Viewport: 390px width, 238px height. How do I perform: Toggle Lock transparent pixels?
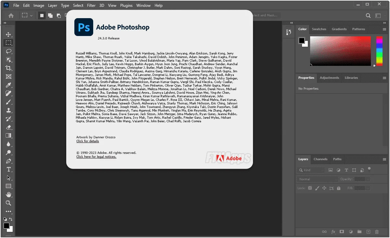(310, 188)
